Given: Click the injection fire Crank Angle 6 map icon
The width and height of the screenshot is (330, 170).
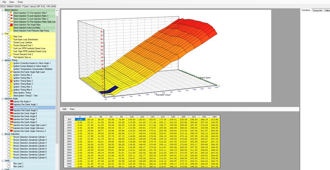Looking at the screenshot, I should coord(12,116).
